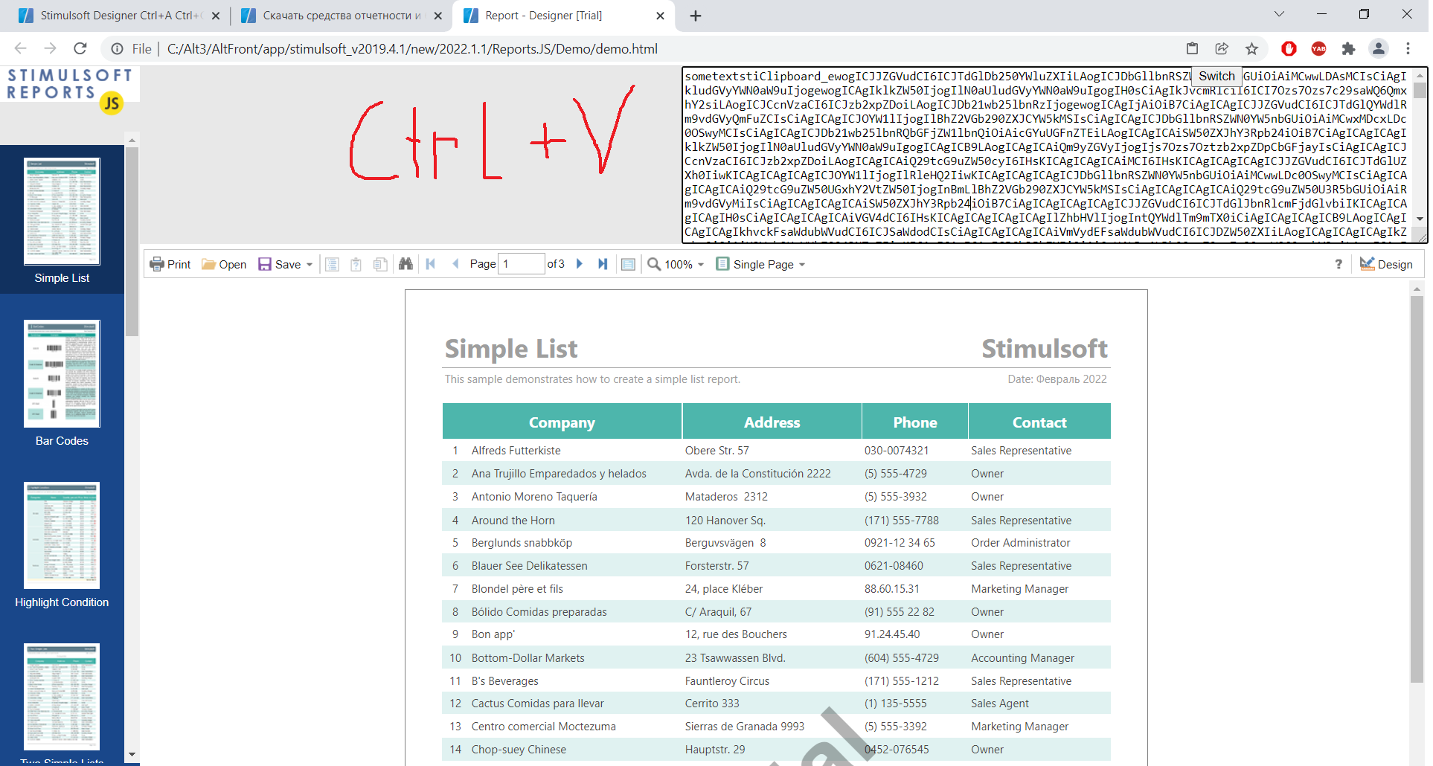Click the sidebar scrollbar up arrow
1433x766 pixels.
pyautogui.click(x=132, y=140)
